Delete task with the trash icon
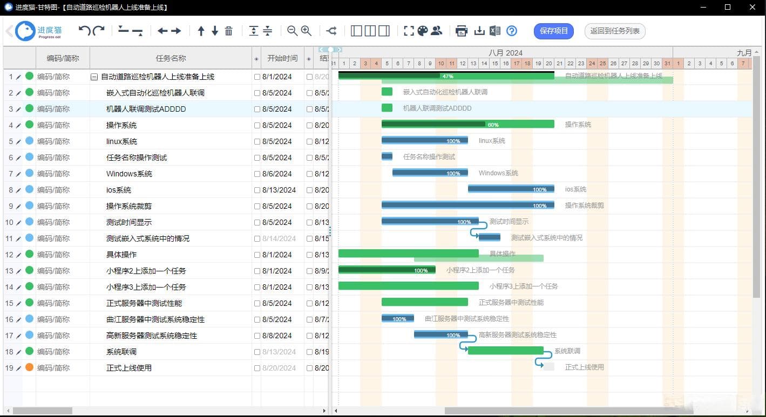 (229, 31)
